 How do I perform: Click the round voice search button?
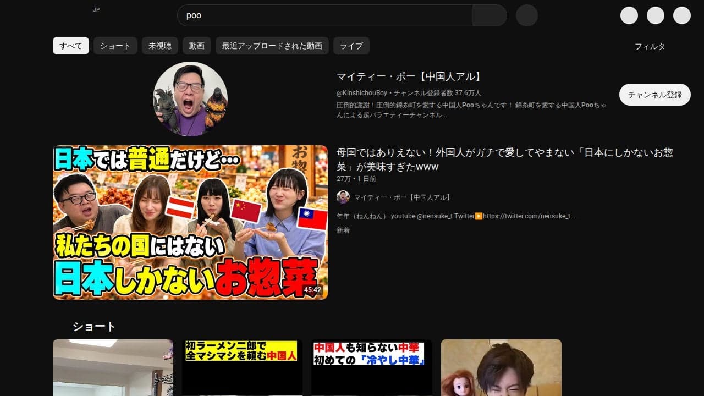tap(527, 15)
